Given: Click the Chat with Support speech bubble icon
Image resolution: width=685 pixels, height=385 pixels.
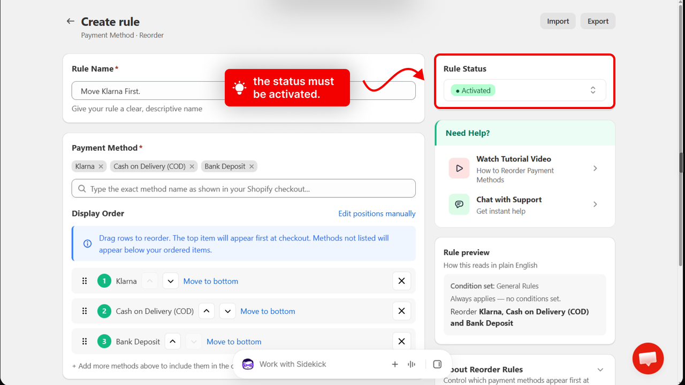Looking at the screenshot, I should point(459,204).
